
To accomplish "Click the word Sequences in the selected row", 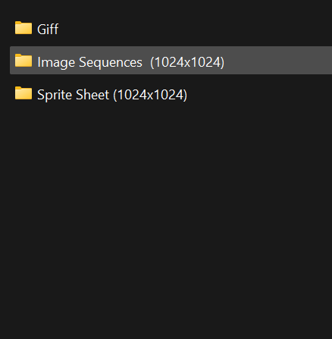I will coord(111,62).
